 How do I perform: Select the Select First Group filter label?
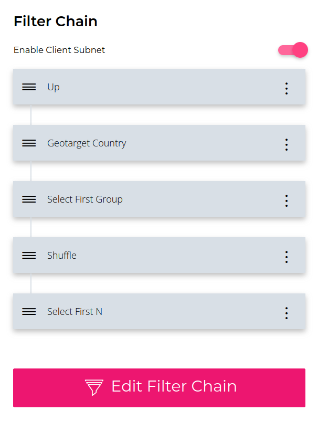point(84,199)
